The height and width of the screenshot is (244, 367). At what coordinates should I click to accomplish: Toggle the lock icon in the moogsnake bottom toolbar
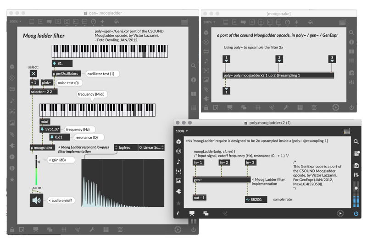click(x=206, y=108)
